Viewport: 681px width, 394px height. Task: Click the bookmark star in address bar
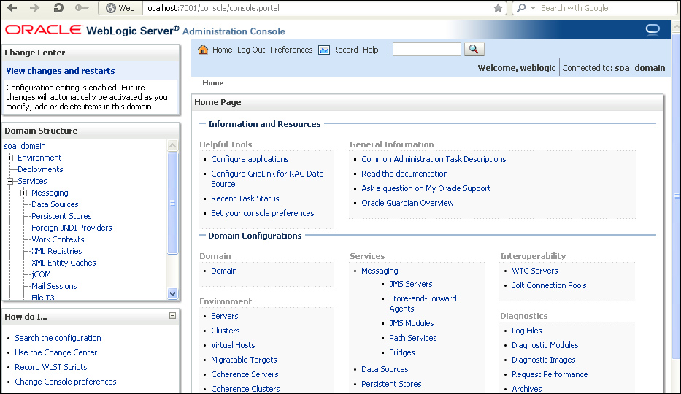498,8
